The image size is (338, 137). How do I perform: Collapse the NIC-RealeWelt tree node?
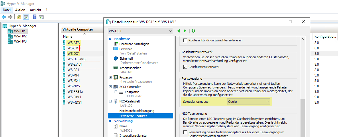coord(110,101)
